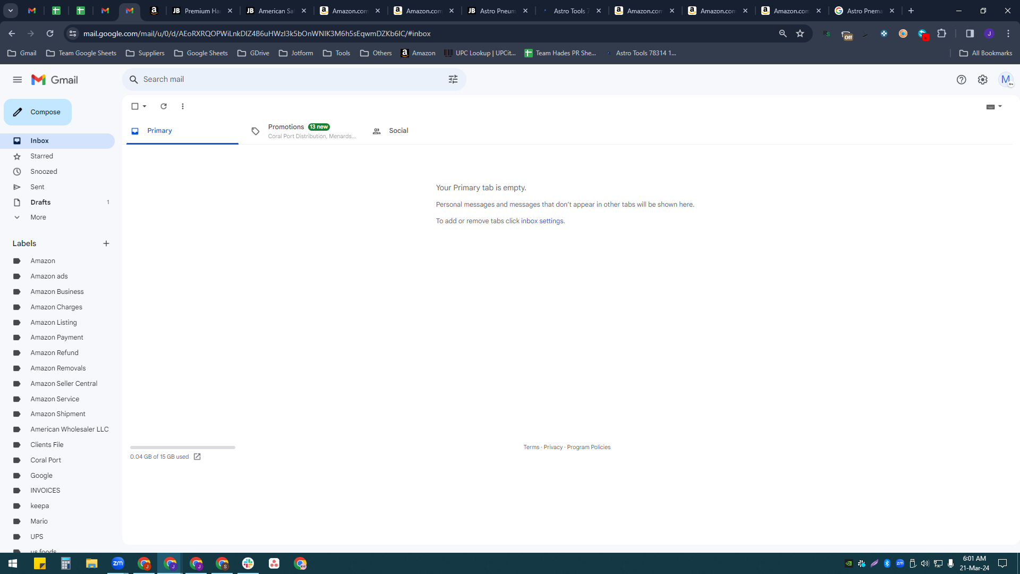
Task: Open search options filter icon
Action: tap(453, 79)
